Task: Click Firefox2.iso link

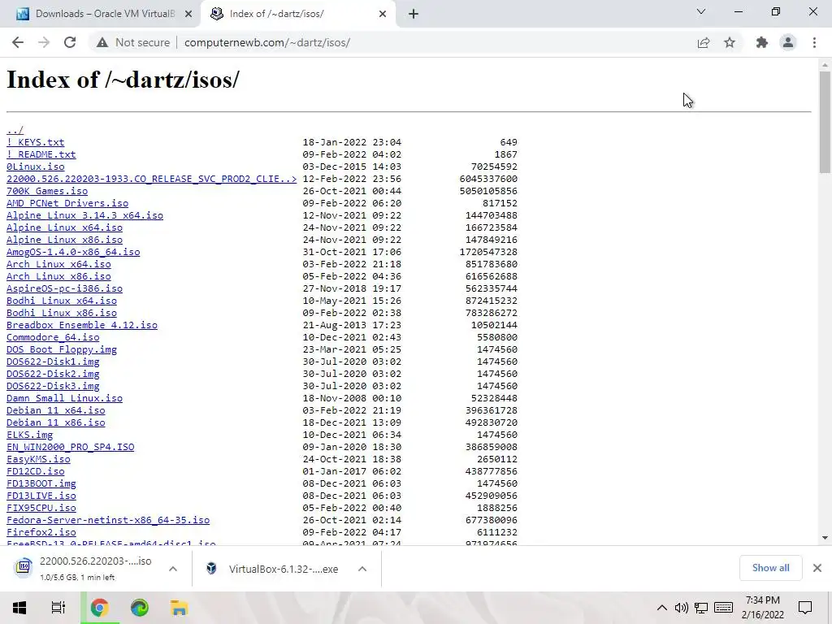Action: pyautogui.click(x=41, y=533)
